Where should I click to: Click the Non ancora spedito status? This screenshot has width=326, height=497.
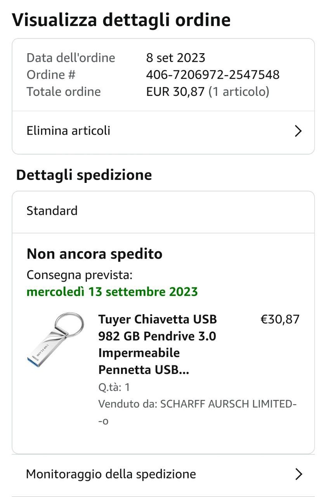pos(94,254)
